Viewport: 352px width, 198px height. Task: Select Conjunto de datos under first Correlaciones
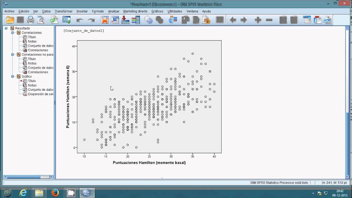pos(41,46)
